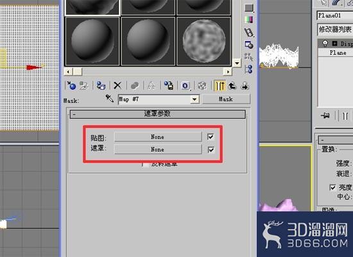Click the Mask map type button

coord(226,99)
